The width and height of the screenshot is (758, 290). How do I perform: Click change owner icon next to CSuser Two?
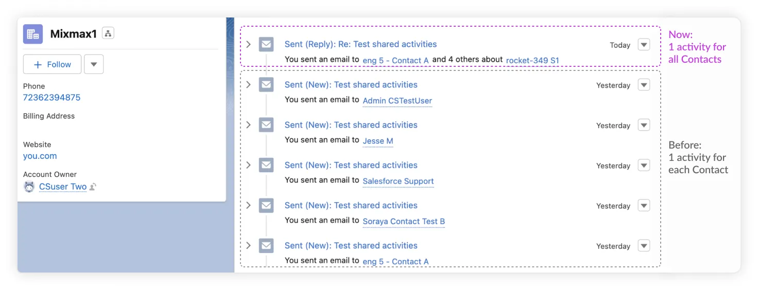coord(93,187)
